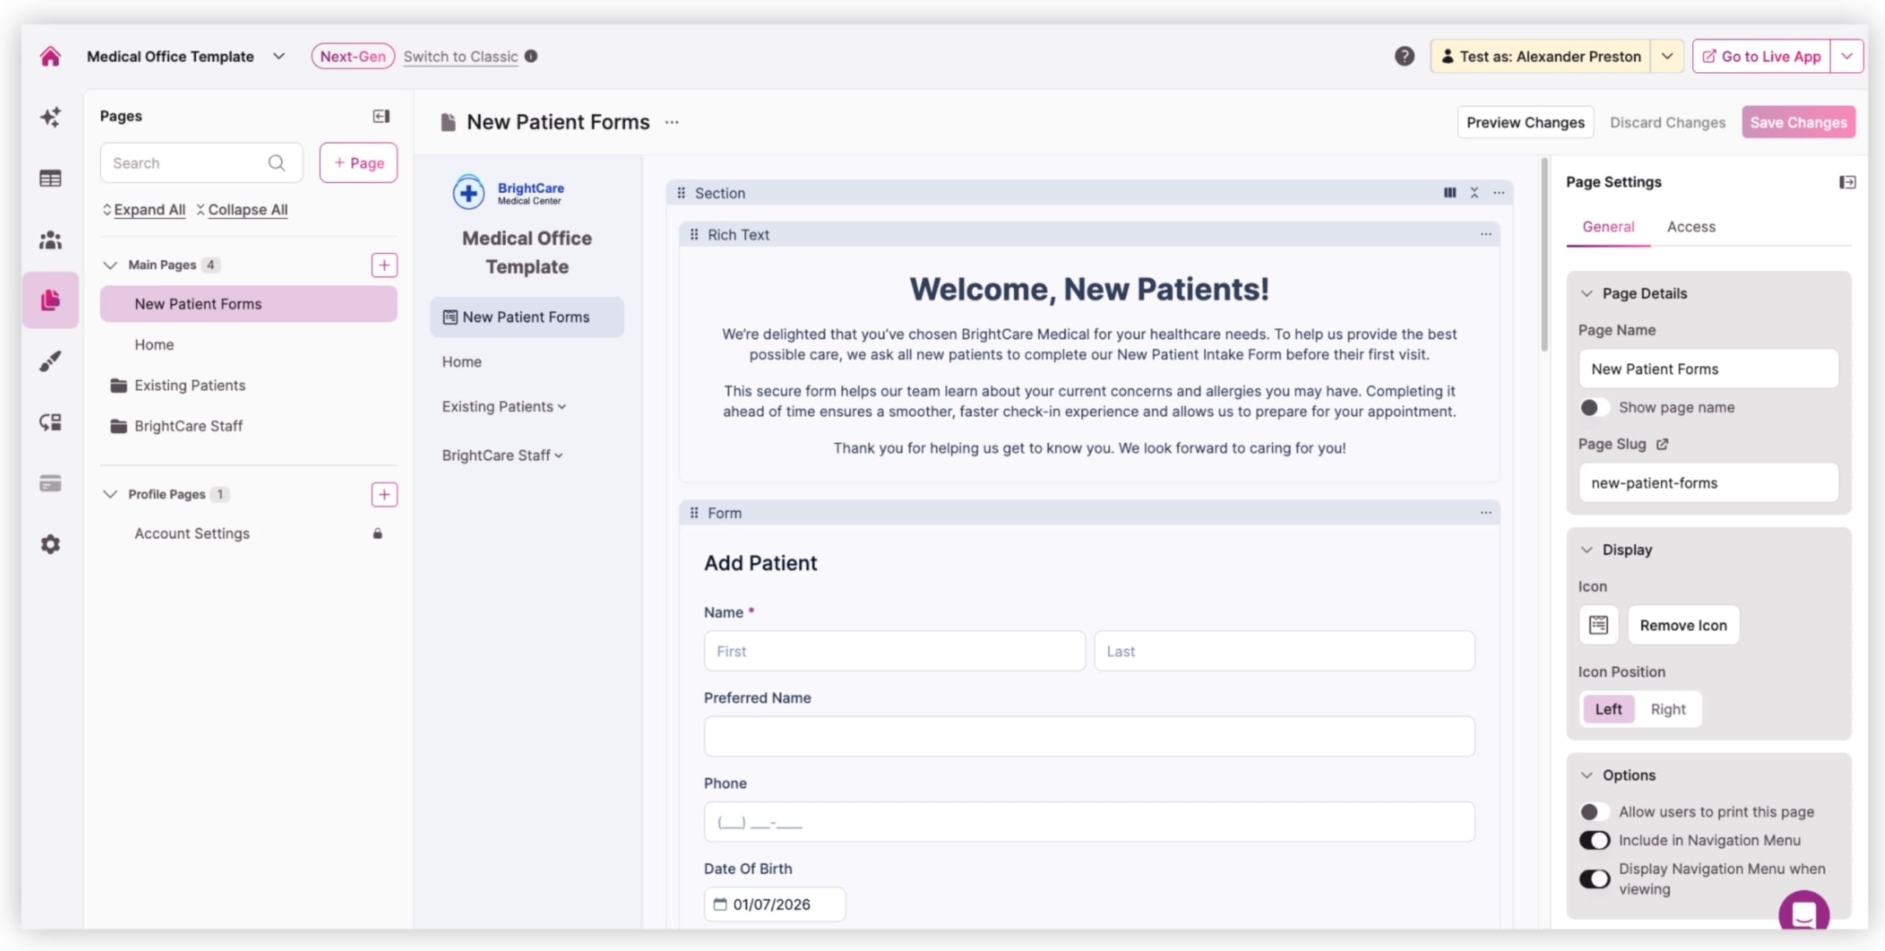Open the Test as Alexander Preston dropdown
Viewport: 1885px width, 951px height.
[1668, 56]
